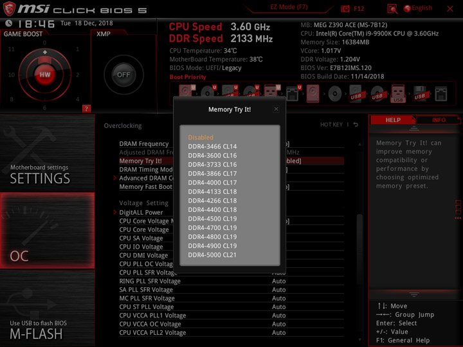Choose DDR4-3466 CL14 preset
463x347 pixels.
[212, 147]
